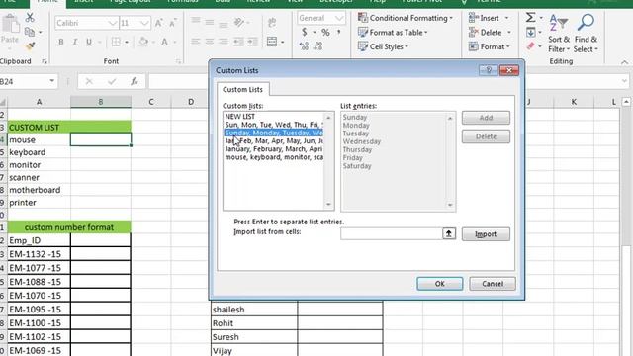Click the Orientation text angle icon
The height and width of the screenshot is (356, 633).
point(239,22)
